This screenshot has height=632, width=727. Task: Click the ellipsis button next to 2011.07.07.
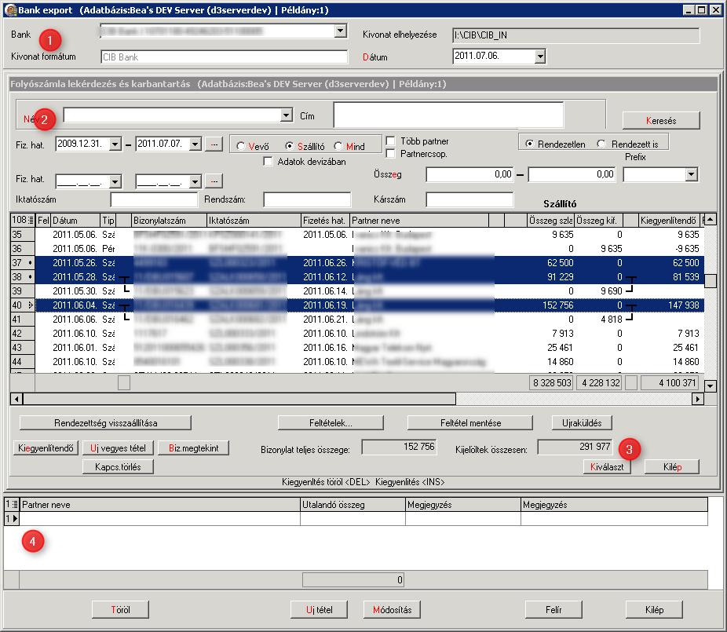(x=214, y=144)
